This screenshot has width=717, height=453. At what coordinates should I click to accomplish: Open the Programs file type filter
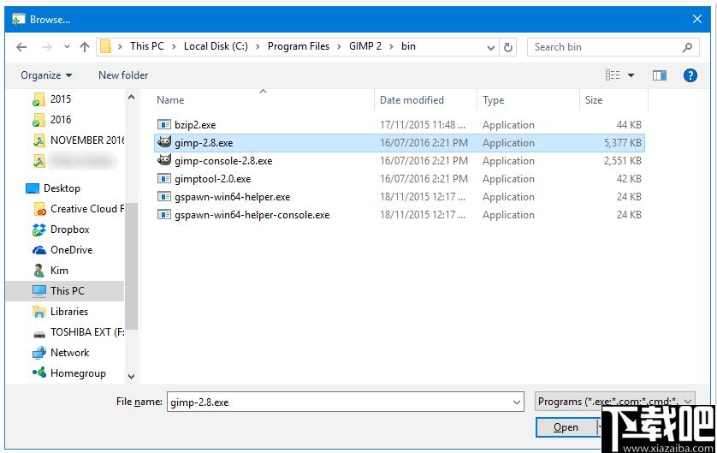click(x=615, y=402)
